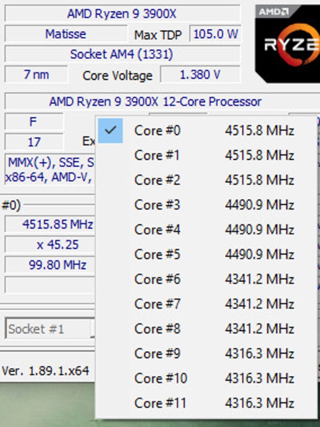Viewport: 320px width, 427px height.
Task: Click the Matisse code name field
Action: click(x=66, y=34)
